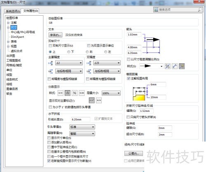This screenshot has height=172, width=206.
Task: Click search magnifier icon in search box
Action: click(x=200, y=9)
